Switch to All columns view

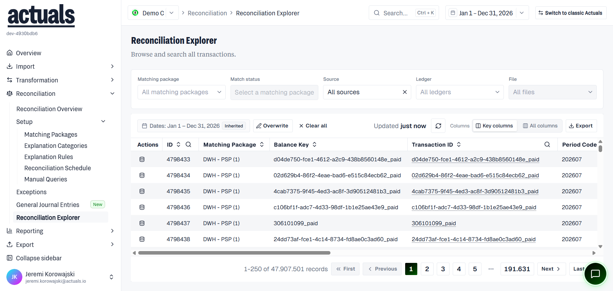point(540,126)
